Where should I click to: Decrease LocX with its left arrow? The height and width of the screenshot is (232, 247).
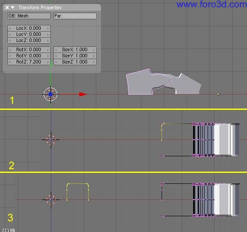pyautogui.click(x=10, y=28)
